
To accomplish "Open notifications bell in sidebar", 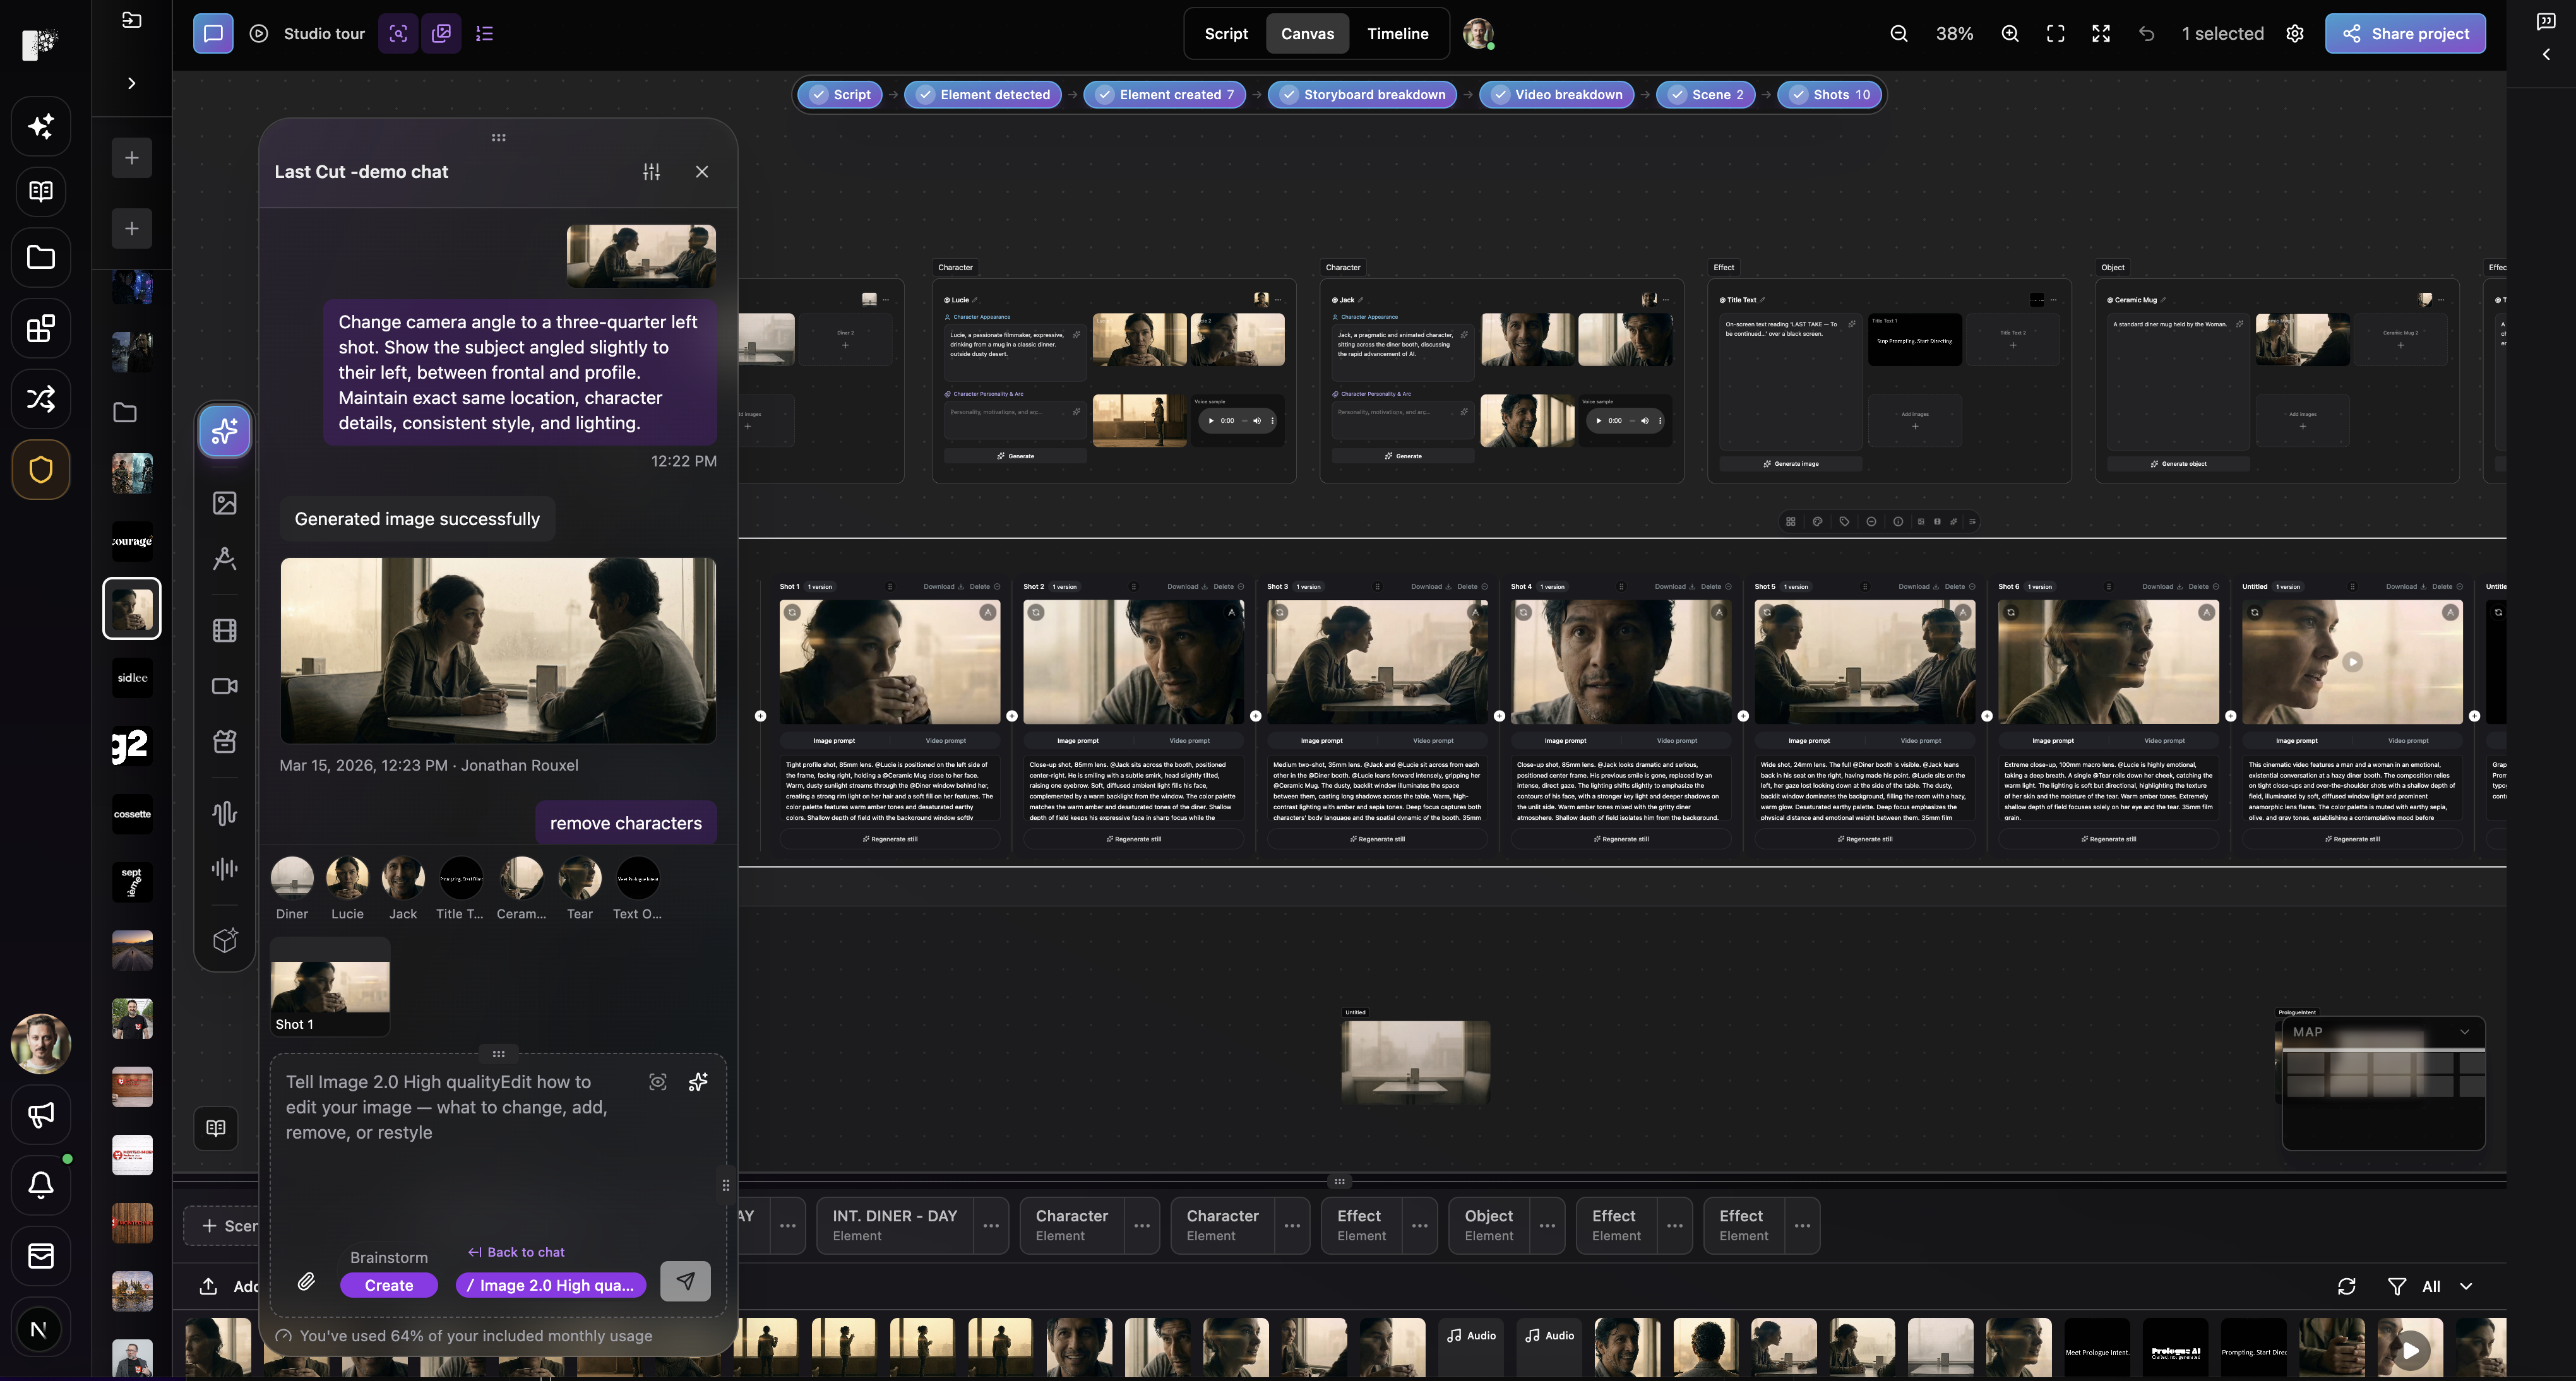I will (41, 1185).
